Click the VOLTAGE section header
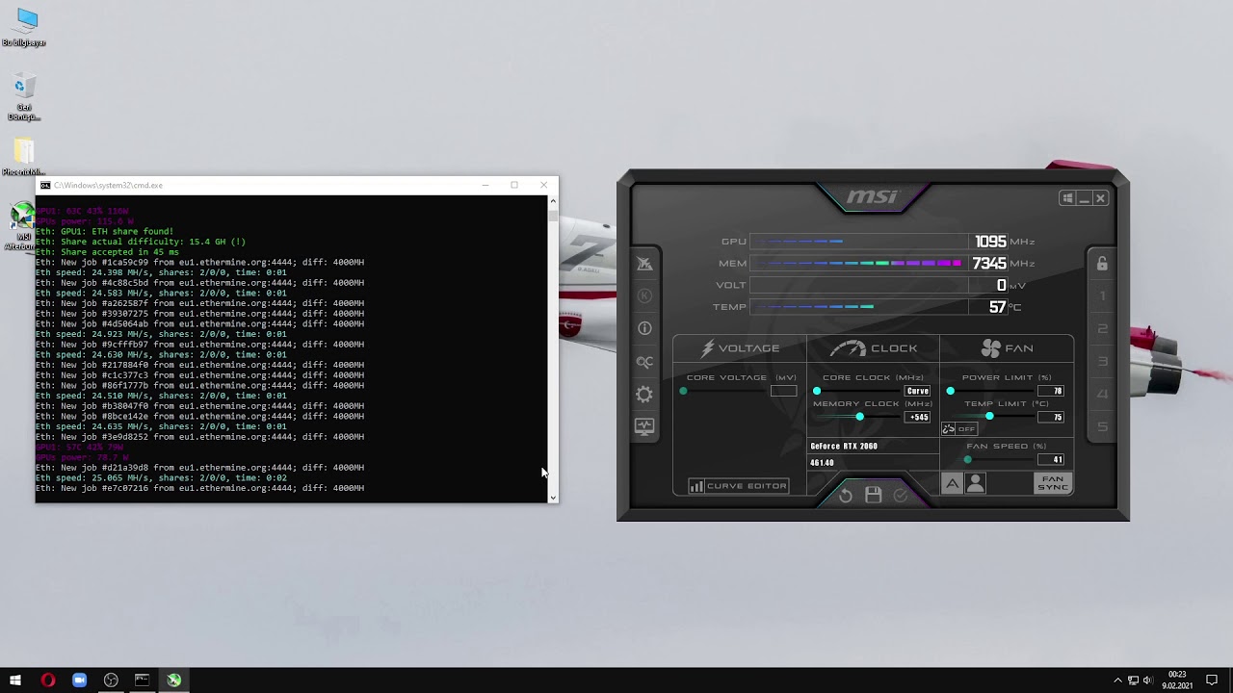Viewport: 1233px width, 693px height. point(740,348)
